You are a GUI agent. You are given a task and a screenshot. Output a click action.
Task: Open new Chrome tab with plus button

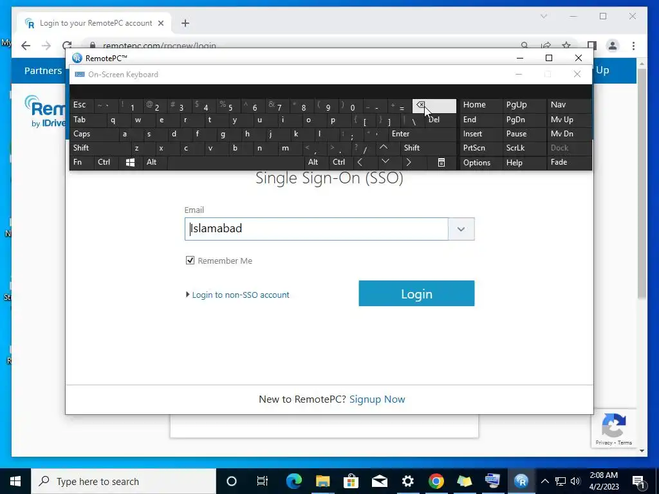(x=185, y=24)
